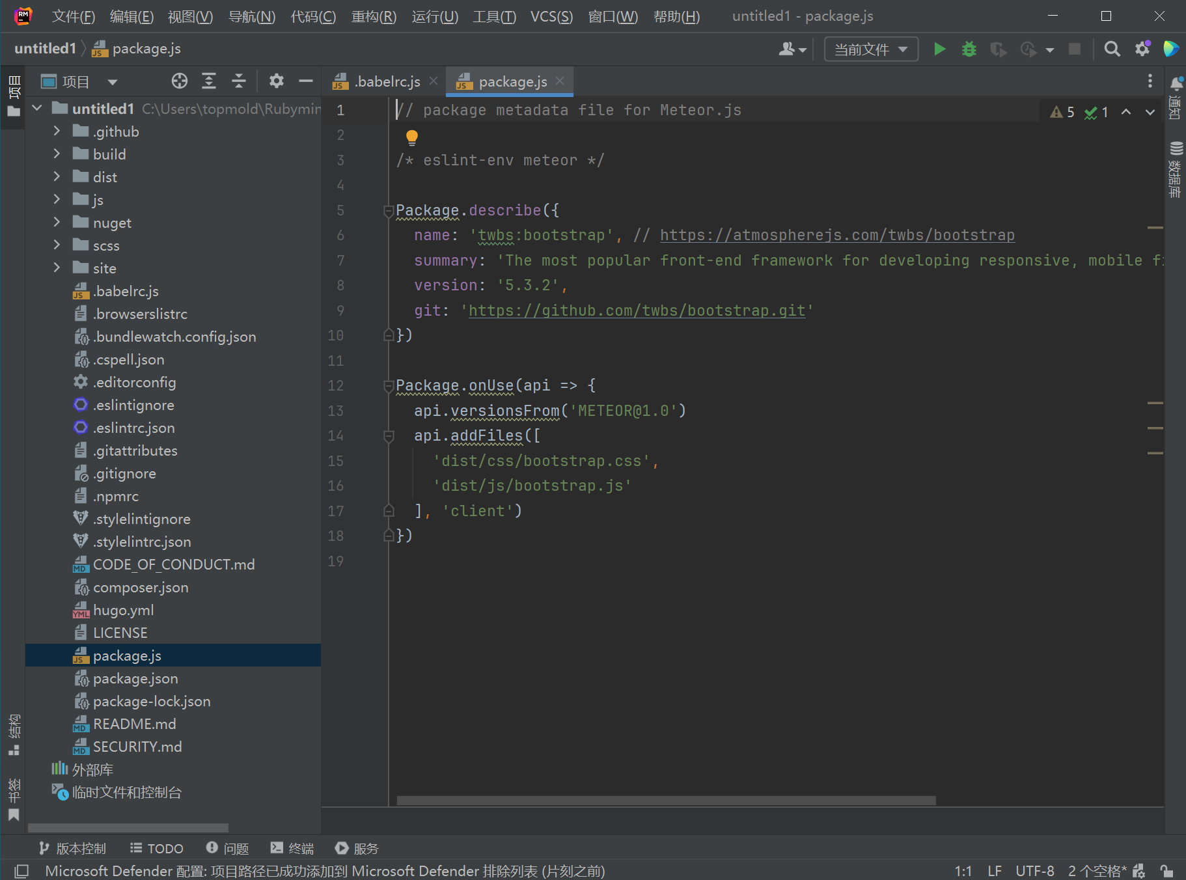This screenshot has width=1186, height=880.
Task: Open the Refactor menu
Action: click(374, 16)
